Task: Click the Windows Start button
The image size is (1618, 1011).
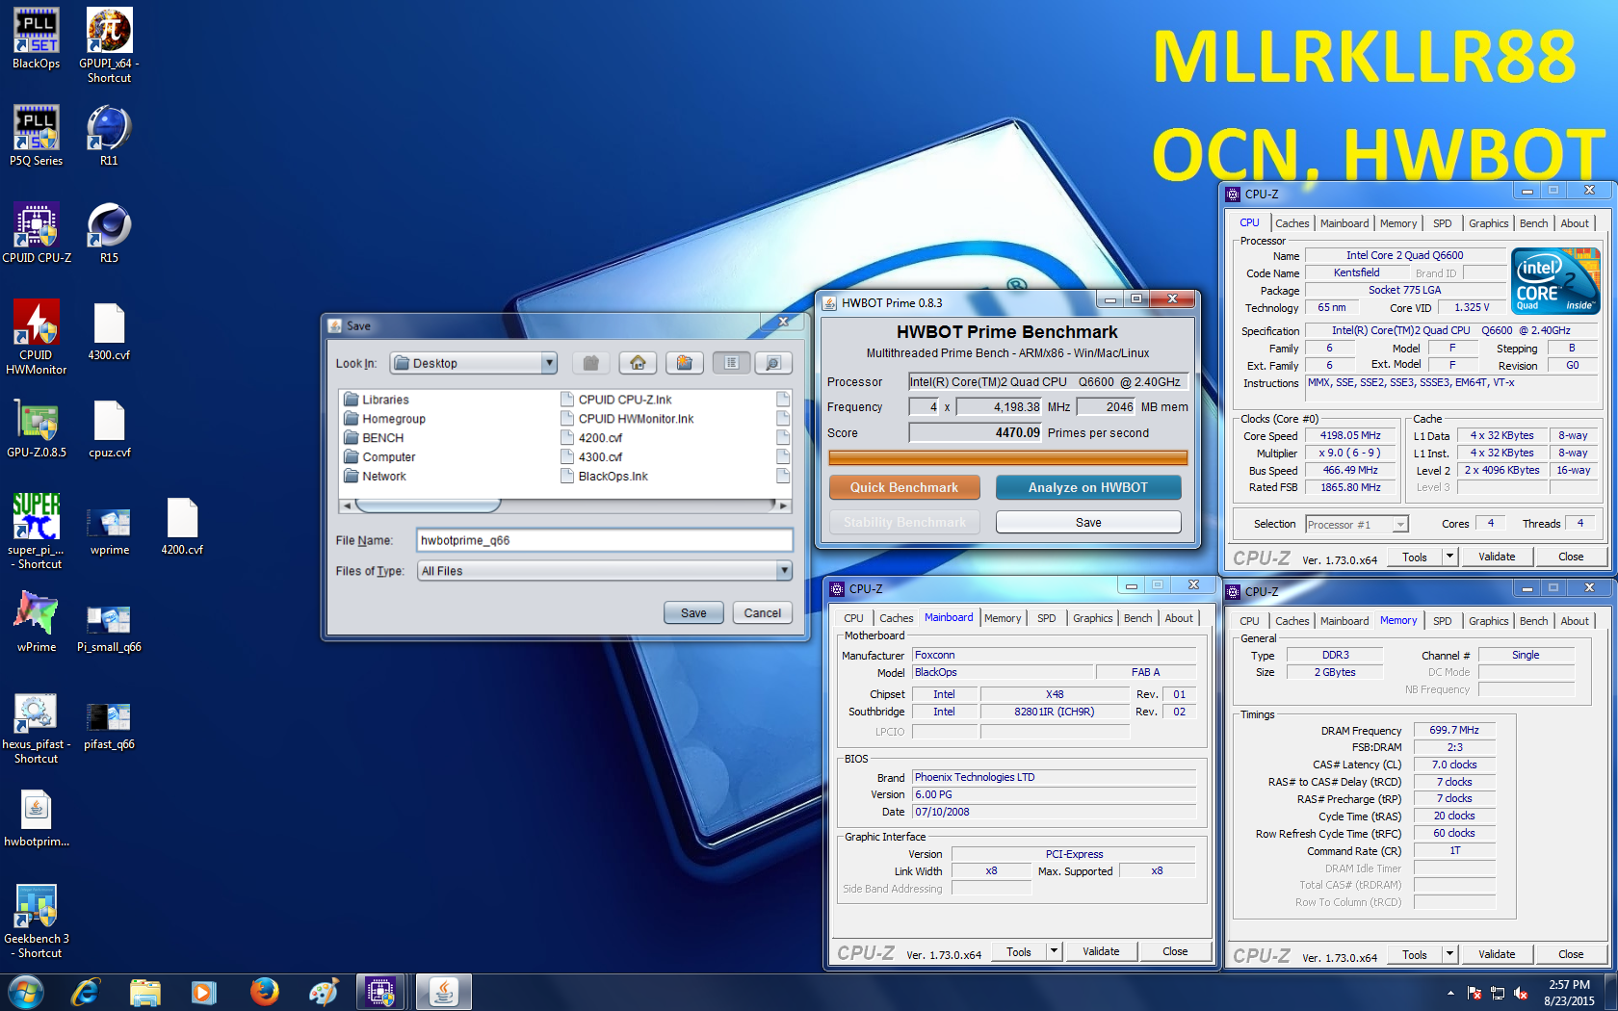Action: pyautogui.click(x=25, y=992)
